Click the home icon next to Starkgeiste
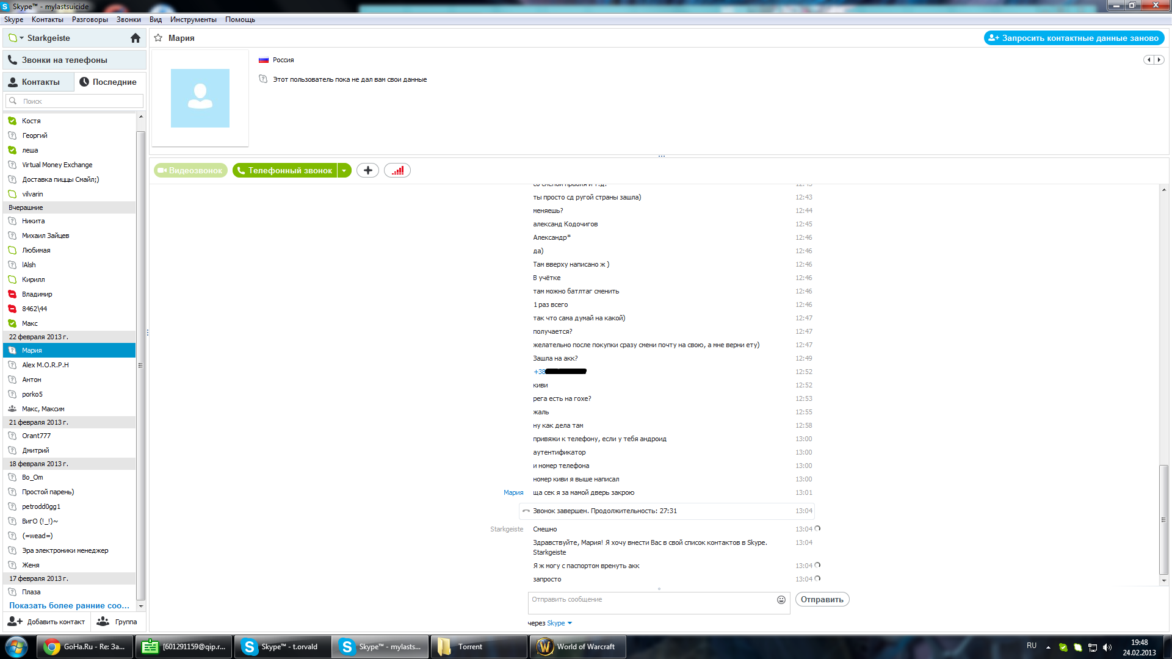The height and width of the screenshot is (659, 1172). tap(136, 38)
